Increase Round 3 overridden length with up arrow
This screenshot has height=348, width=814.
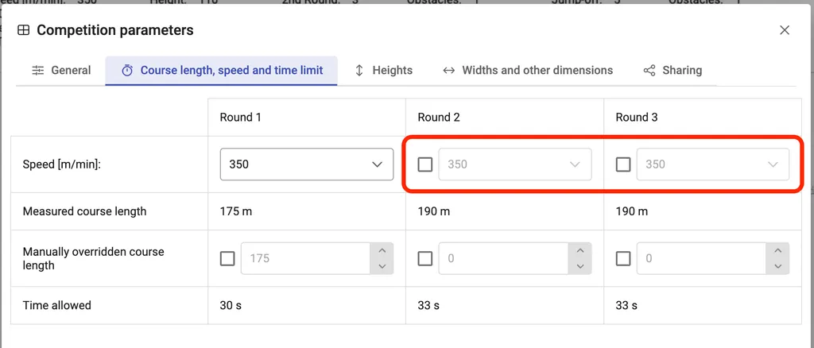[777, 250]
